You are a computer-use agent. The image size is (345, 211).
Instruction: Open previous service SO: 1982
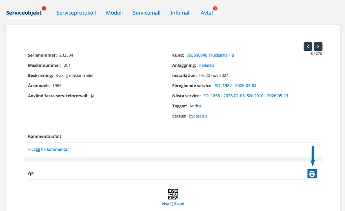coord(236,85)
